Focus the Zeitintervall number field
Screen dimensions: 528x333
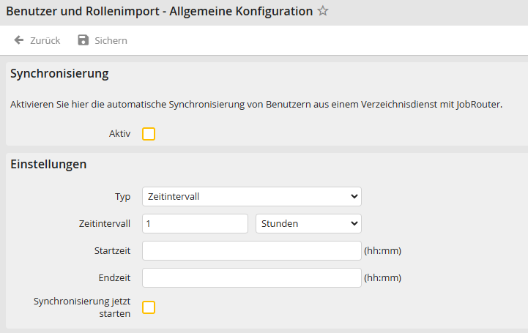(195, 224)
